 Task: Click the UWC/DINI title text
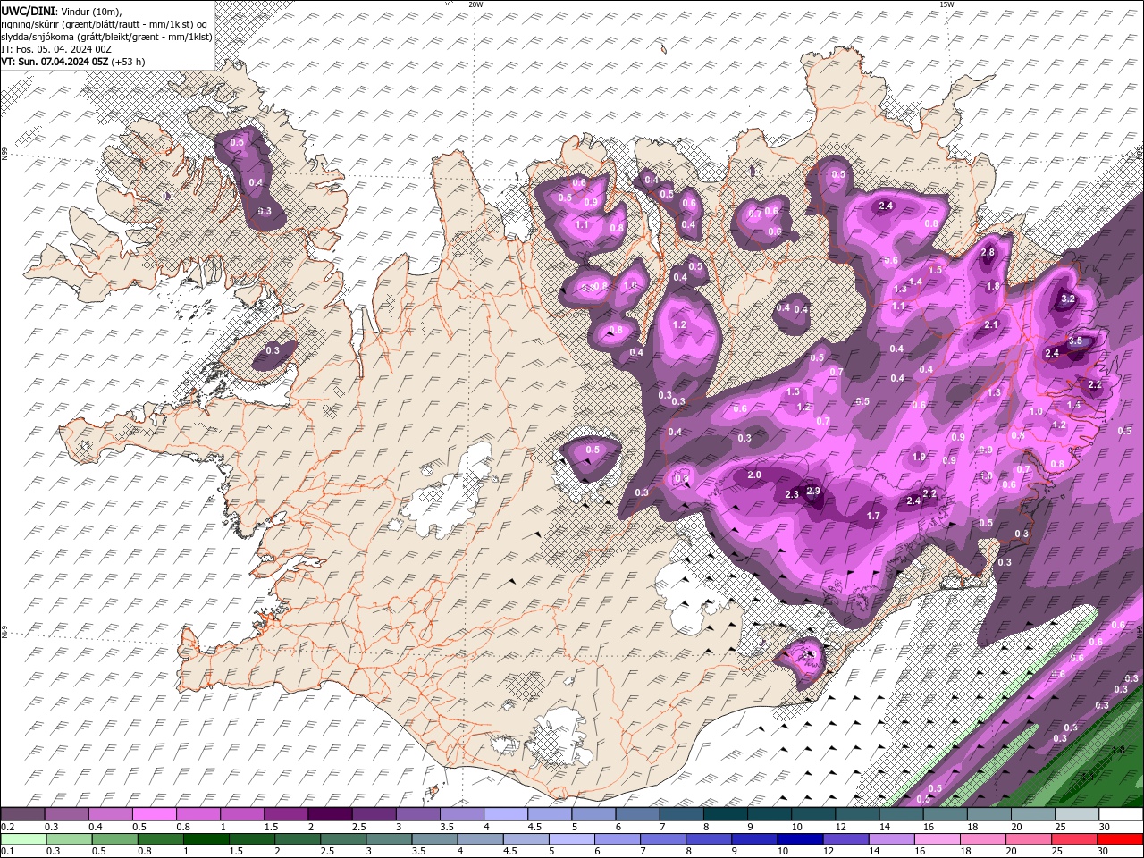point(29,10)
